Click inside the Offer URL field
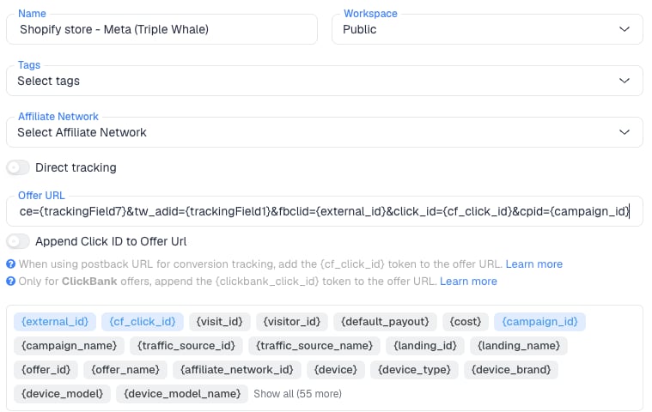 [x=325, y=211]
